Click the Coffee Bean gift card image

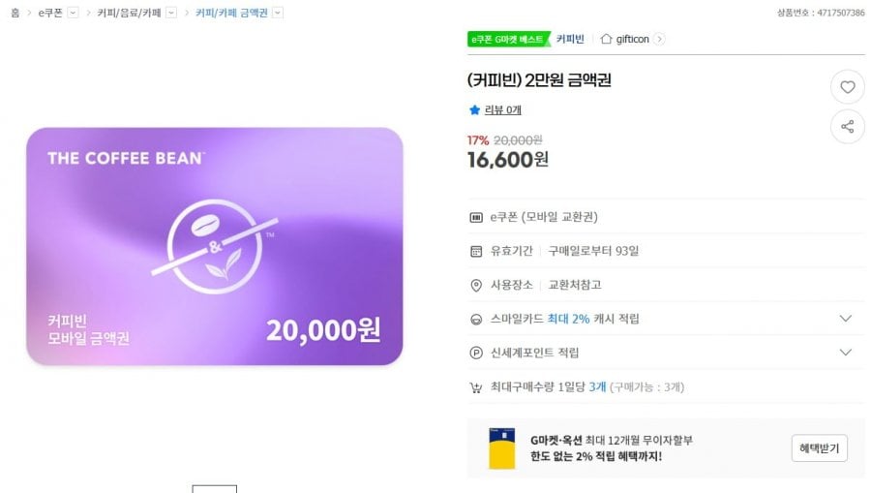pos(214,246)
